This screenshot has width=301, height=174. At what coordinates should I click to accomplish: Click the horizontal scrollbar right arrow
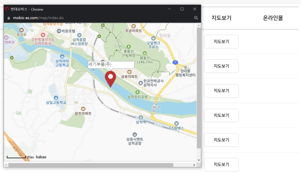point(194,165)
